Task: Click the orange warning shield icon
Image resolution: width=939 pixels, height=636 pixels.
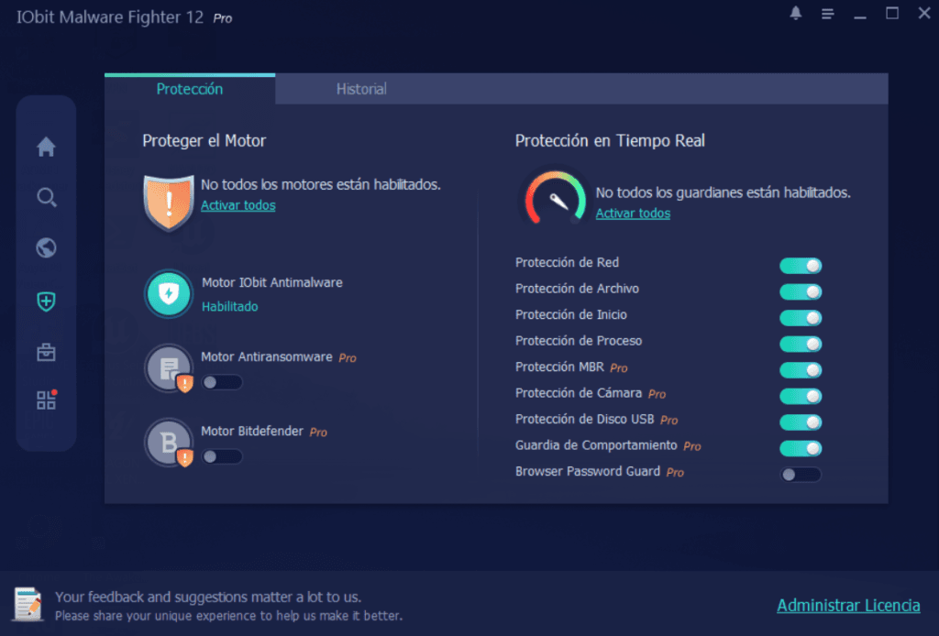Action: pyautogui.click(x=169, y=203)
